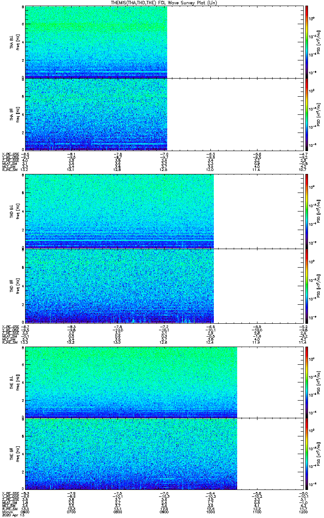This screenshot has height=518, width=324.
Task: Click the PSD color bar for THE B-parallel
Action: click(307, 454)
